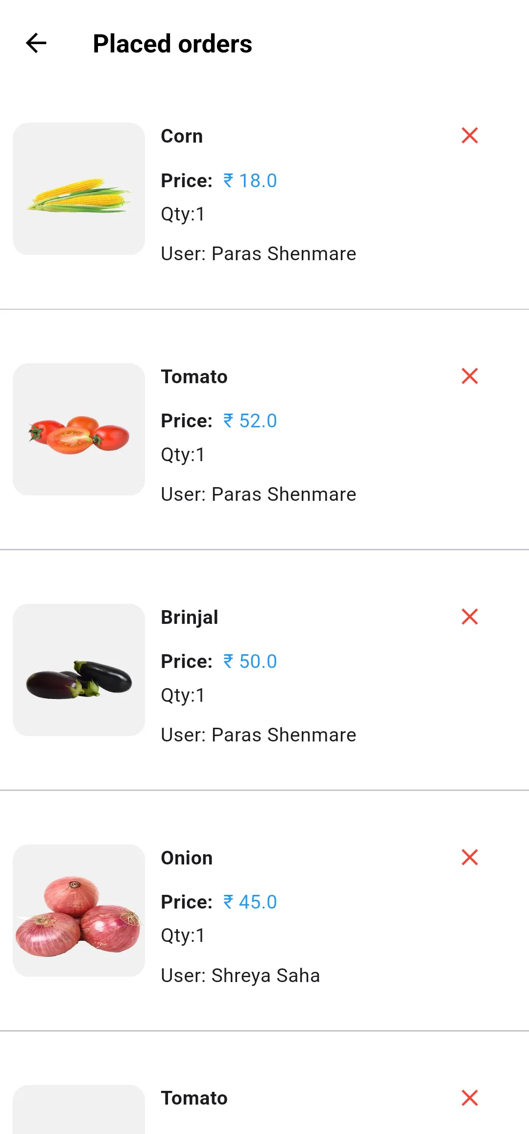Image resolution: width=529 pixels, height=1134 pixels.
Task: Tap the Brinjal order name
Action: (x=190, y=617)
